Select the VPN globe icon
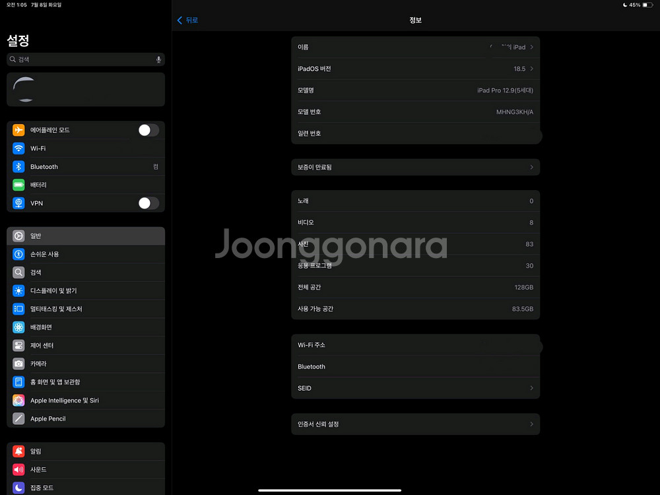The height and width of the screenshot is (495, 660). pyautogui.click(x=18, y=203)
